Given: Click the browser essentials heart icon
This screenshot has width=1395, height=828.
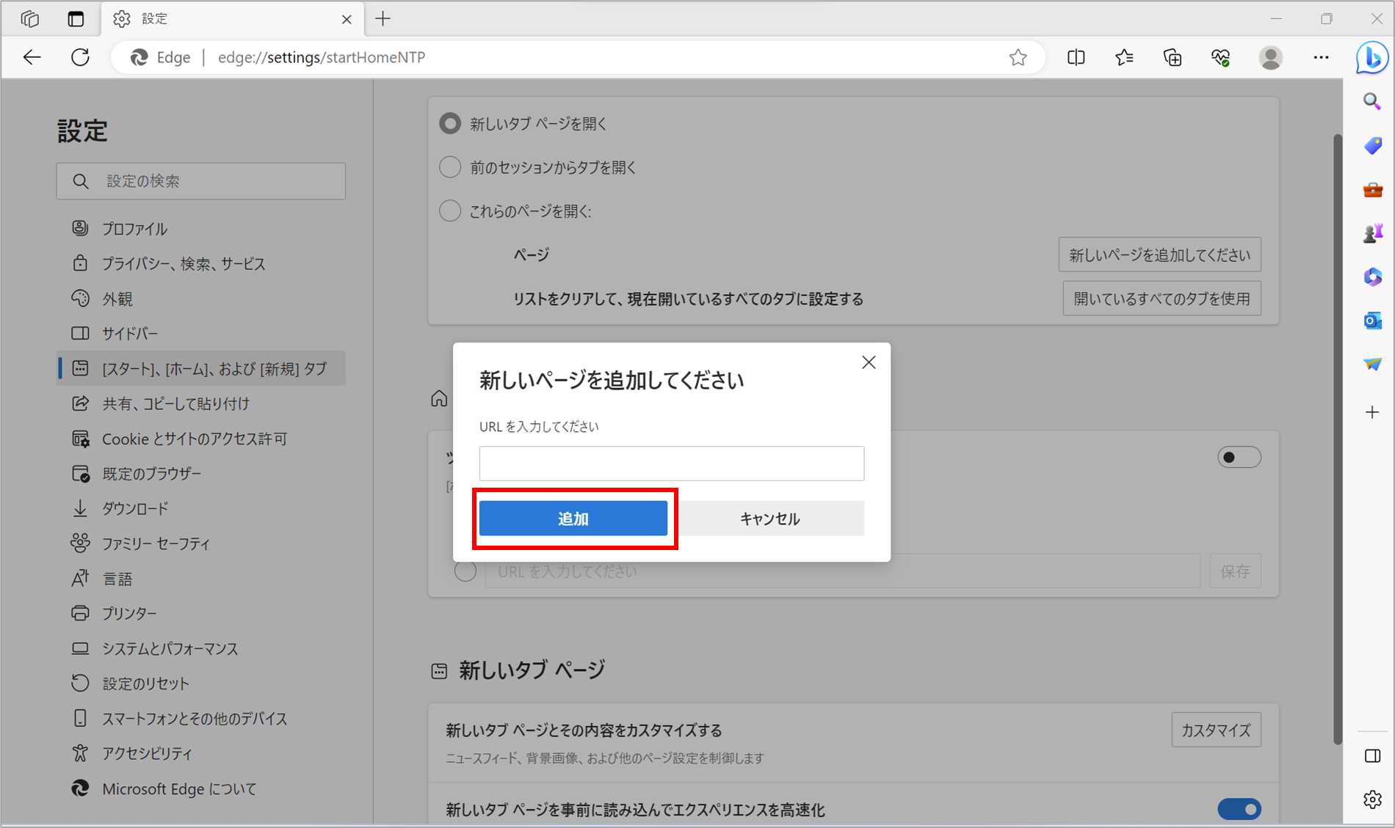Looking at the screenshot, I should coord(1221,57).
